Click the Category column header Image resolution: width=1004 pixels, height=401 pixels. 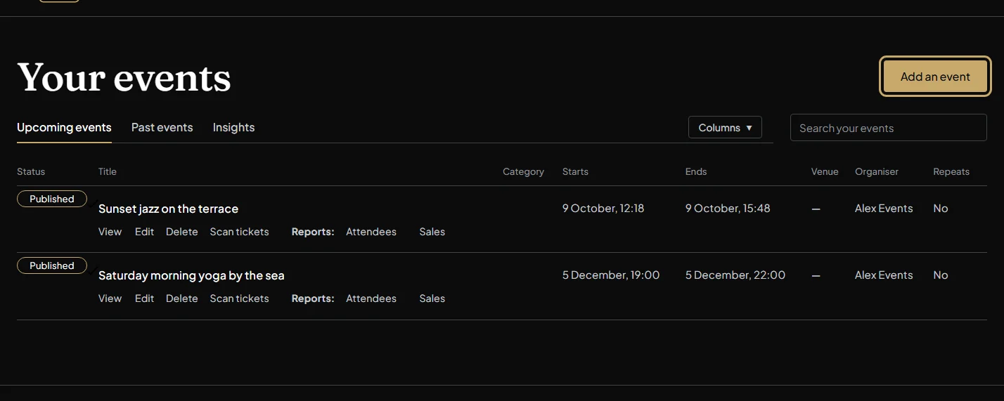click(x=523, y=171)
